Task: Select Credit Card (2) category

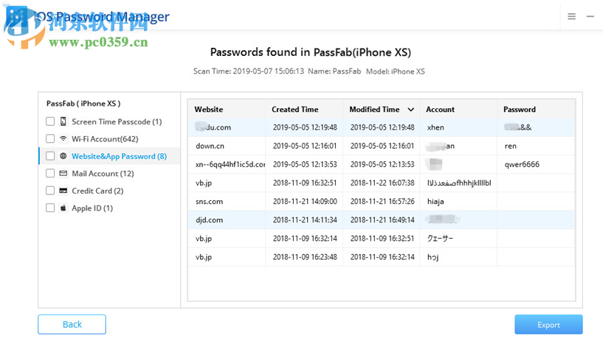Action: pos(97,191)
